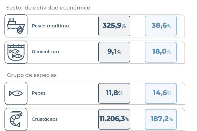Click the 187,2% light blue box
The height and width of the screenshot is (131, 197).
(161, 119)
